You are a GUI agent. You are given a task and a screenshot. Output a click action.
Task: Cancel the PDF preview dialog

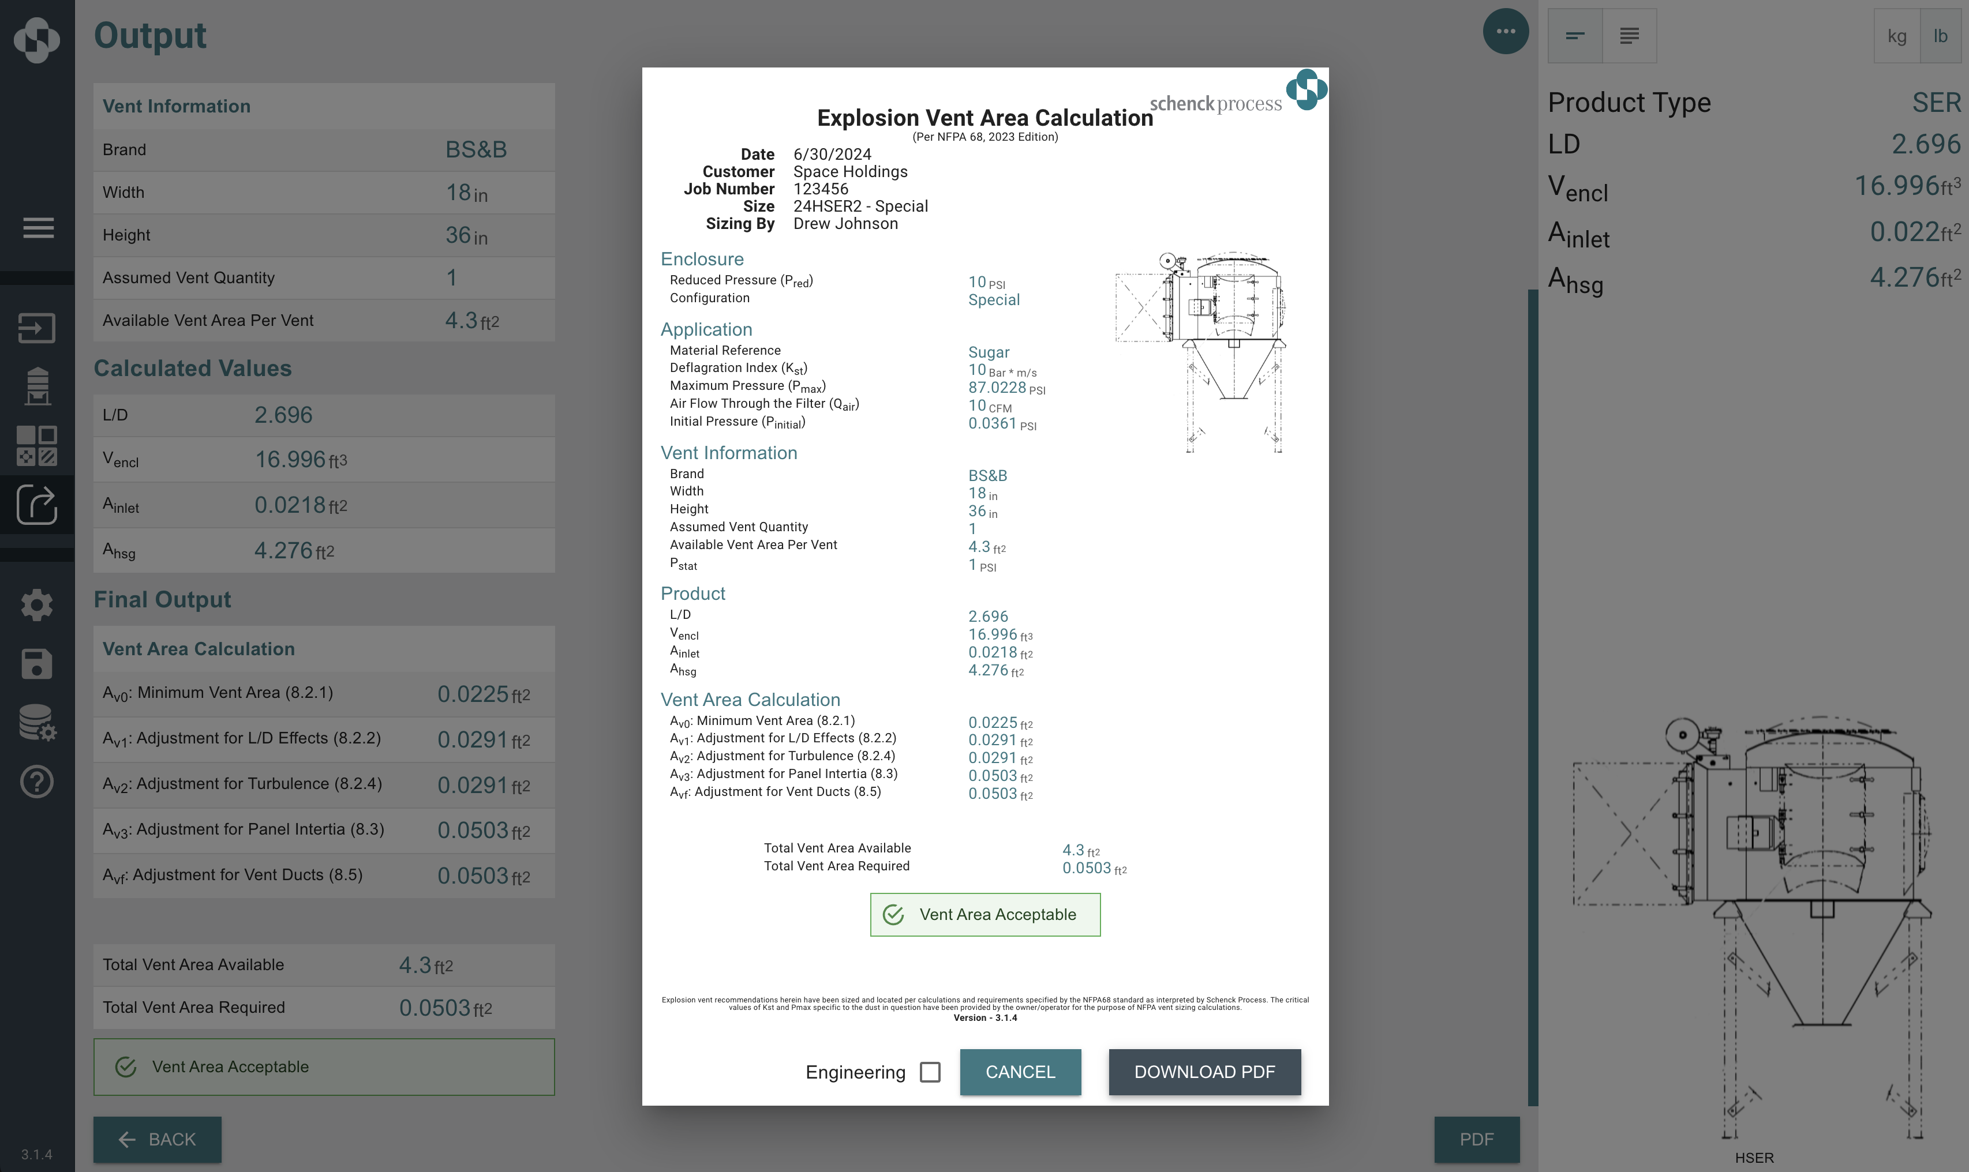[x=1020, y=1072]
